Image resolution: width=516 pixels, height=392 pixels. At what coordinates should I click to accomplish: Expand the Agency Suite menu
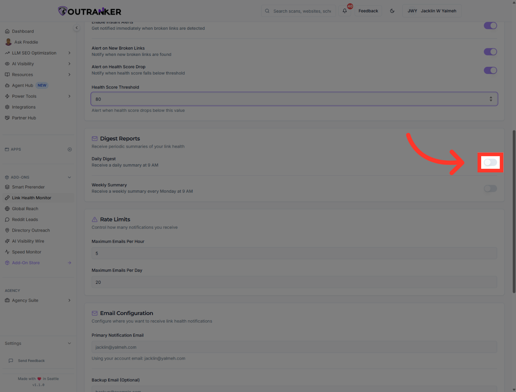click(69, 301)
